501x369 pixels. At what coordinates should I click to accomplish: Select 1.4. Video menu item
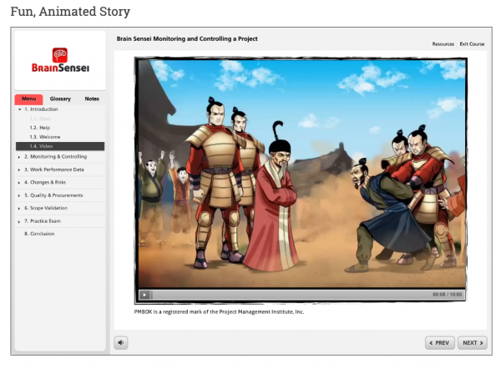[x=60, y=146]
